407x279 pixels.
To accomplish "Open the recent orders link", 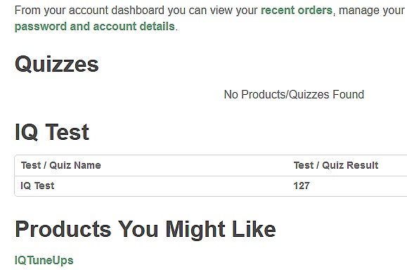I will (297, 11).
